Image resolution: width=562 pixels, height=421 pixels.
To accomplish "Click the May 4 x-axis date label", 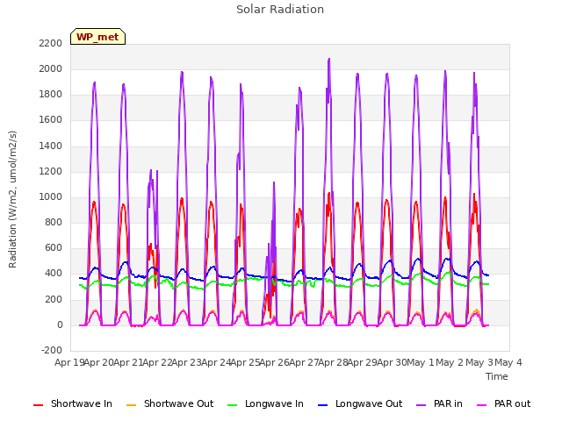I will 508,362.
